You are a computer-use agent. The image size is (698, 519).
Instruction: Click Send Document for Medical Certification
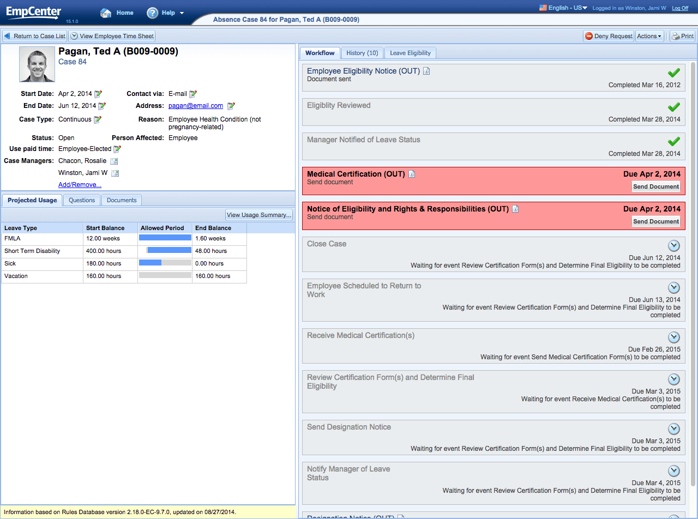tap(655, 186)
